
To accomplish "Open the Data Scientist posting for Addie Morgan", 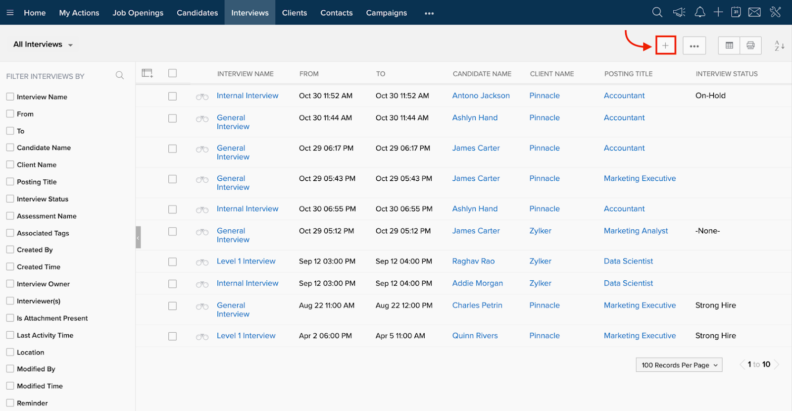I will coord(628,283).
